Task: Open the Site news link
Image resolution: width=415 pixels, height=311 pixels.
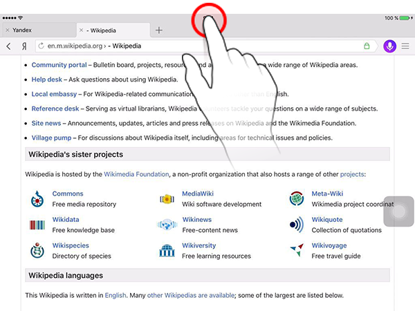Action: tap(46, 123)
